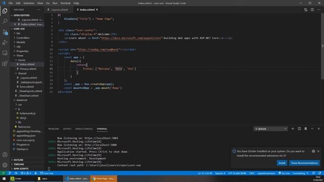Close Index.cshtml in Open Editors list
Image resolution: width=324 pixels, height=182 pixels.
[15, 24]
